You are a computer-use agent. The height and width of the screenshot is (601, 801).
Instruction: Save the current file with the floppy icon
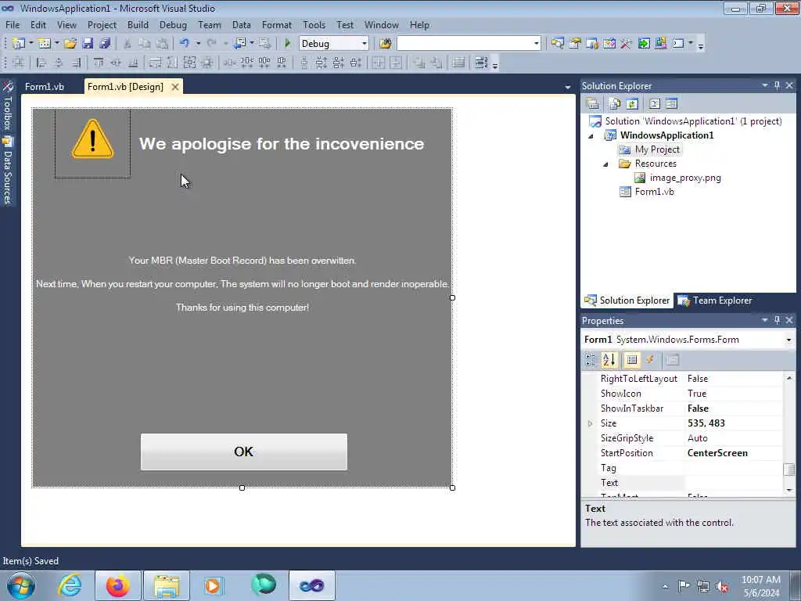(88, 44)
